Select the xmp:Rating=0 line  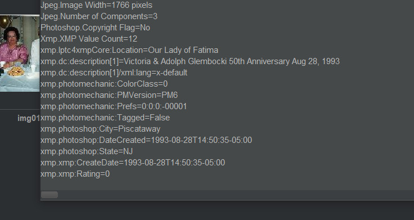point(75,174)
